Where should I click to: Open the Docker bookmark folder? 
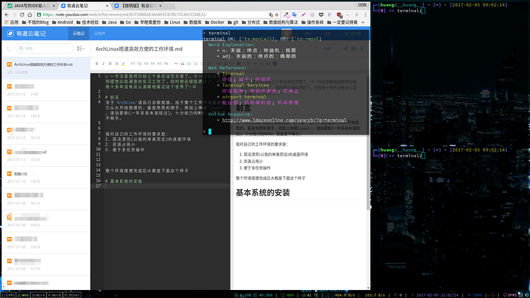coord(215,23)
